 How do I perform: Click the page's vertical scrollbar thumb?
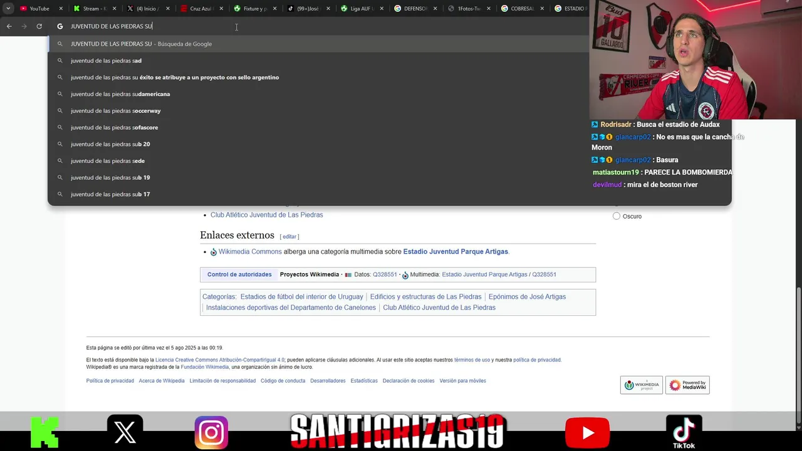(798, 354)
